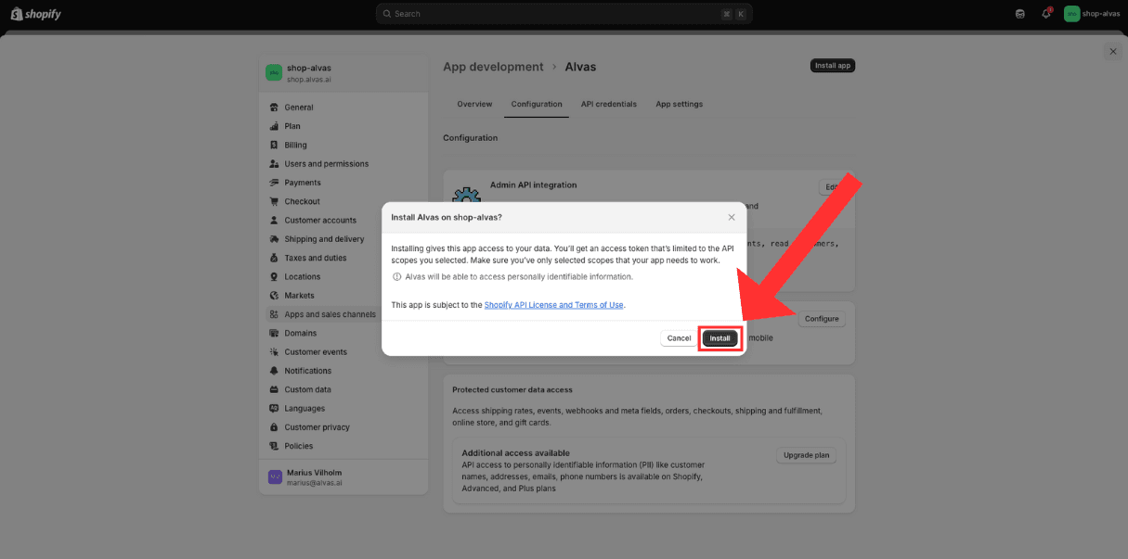1128x559 pixels.
Task: Click Protected customer data access heading
Action: (x=512, y=389)
